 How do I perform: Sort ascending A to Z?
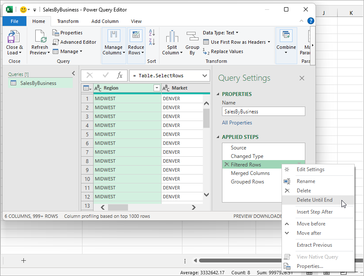[x=152, y=32]
